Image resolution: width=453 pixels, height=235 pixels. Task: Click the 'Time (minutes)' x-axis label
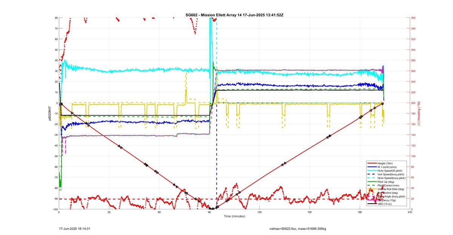234,216
